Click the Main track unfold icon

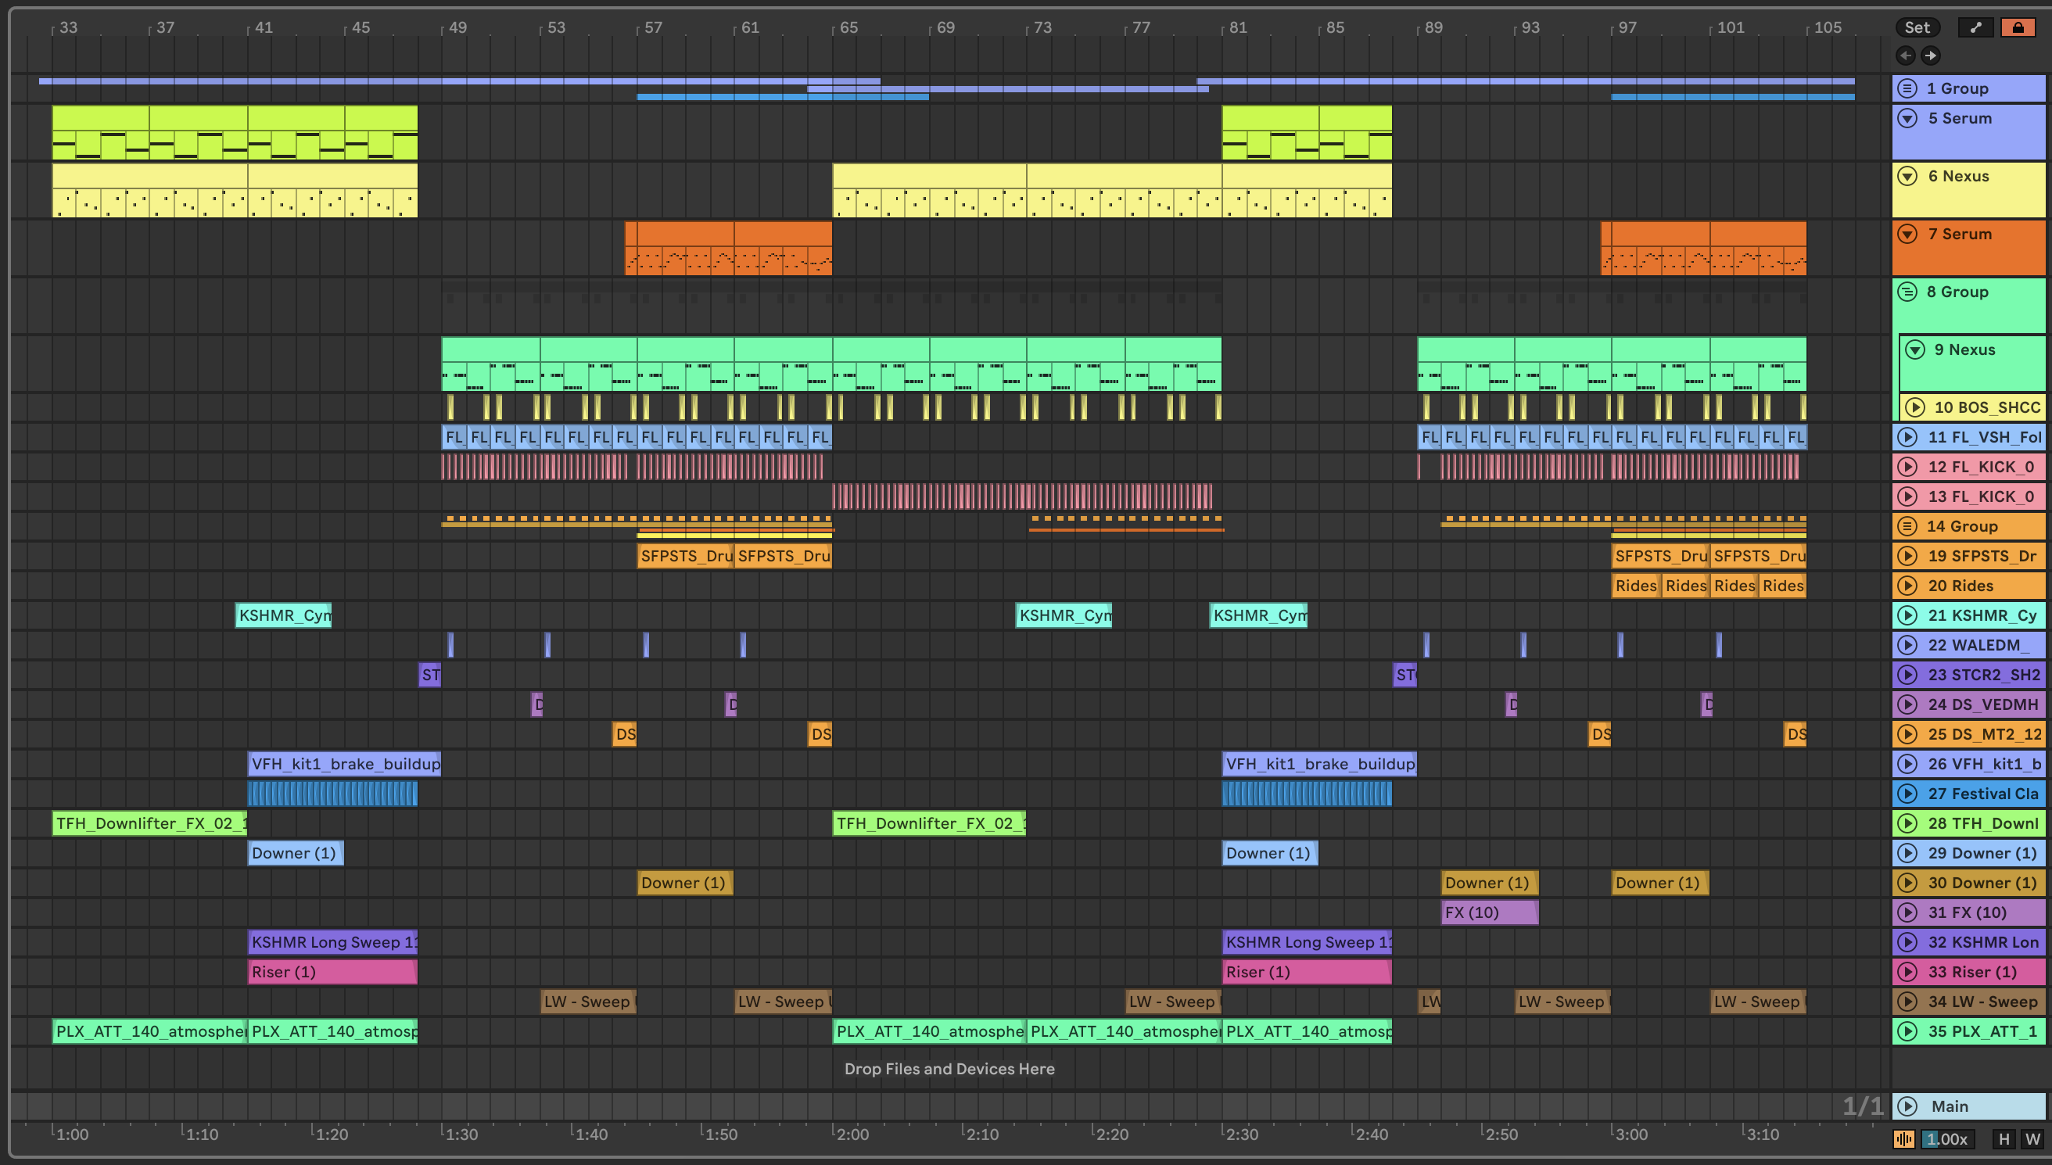click(x=1908, y=1106)
